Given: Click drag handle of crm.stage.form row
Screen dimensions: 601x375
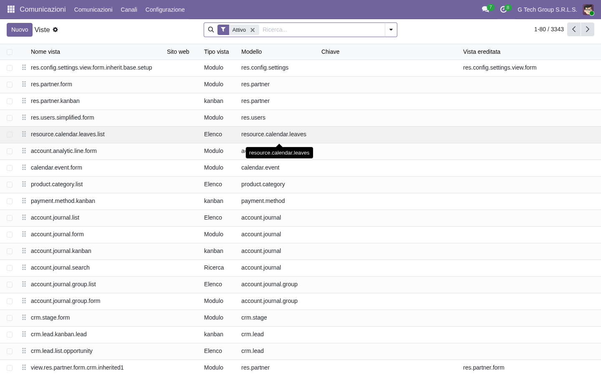Looking at the screenshot, I should pos(24,317).
